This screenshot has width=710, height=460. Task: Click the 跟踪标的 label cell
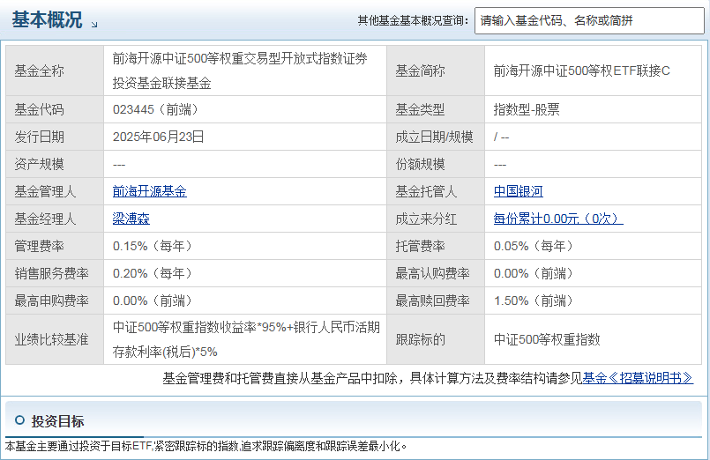[x=436, y=339]
